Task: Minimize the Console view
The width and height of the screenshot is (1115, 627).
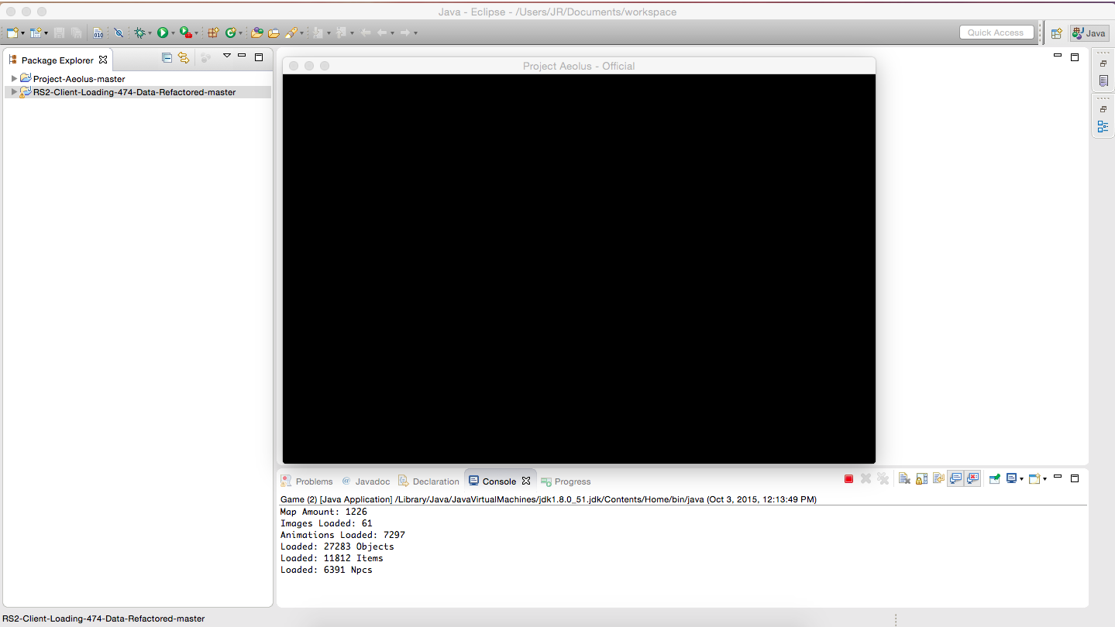Action: (1058, 477)
